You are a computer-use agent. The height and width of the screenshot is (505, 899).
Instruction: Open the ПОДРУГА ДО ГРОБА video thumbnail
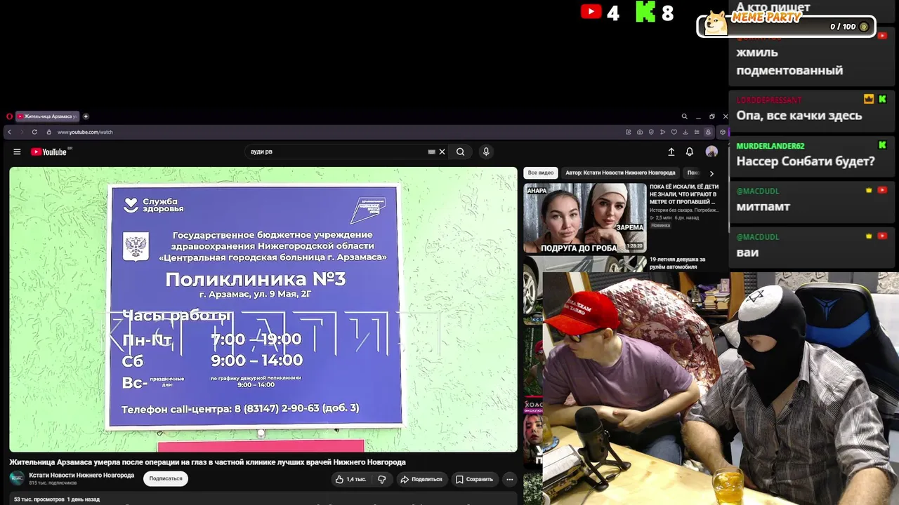click(x=584, y=218)
